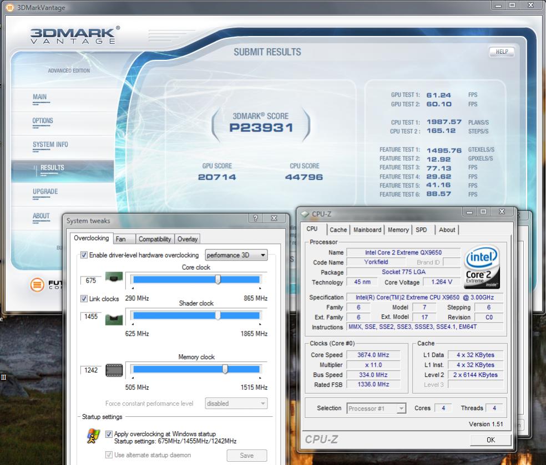This screenshot has height=465, width=546.
Task: Click the Windows startup flag icon
Action: [x=93, y=436]
